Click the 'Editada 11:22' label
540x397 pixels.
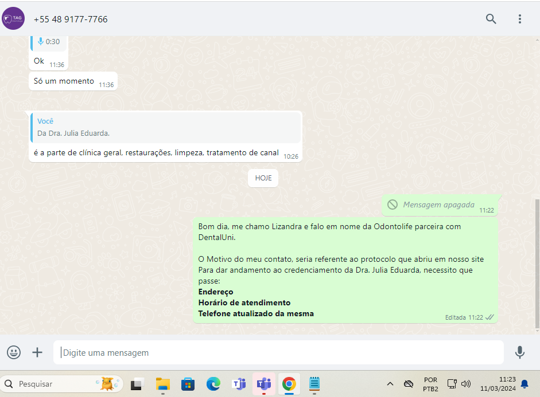464,317
